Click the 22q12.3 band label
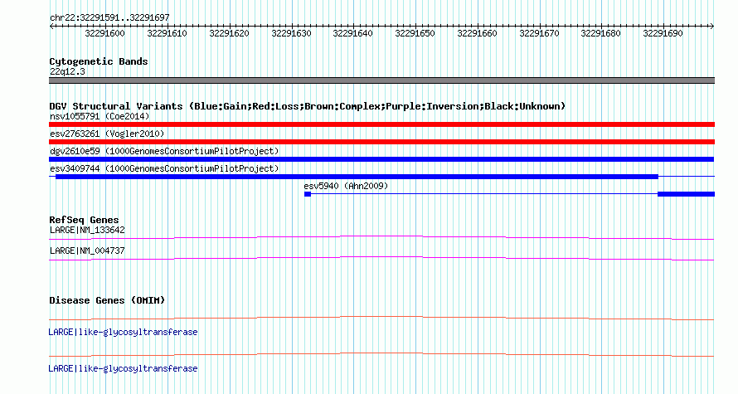738x394 pixels. [67, 71]
